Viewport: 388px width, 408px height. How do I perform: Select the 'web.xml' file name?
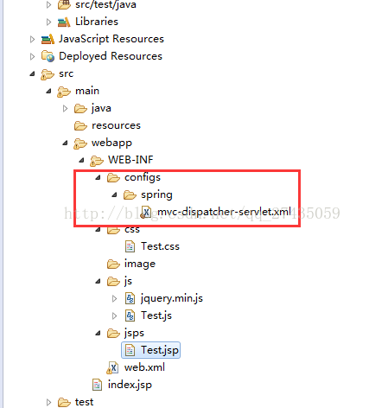tap(144, 367)
